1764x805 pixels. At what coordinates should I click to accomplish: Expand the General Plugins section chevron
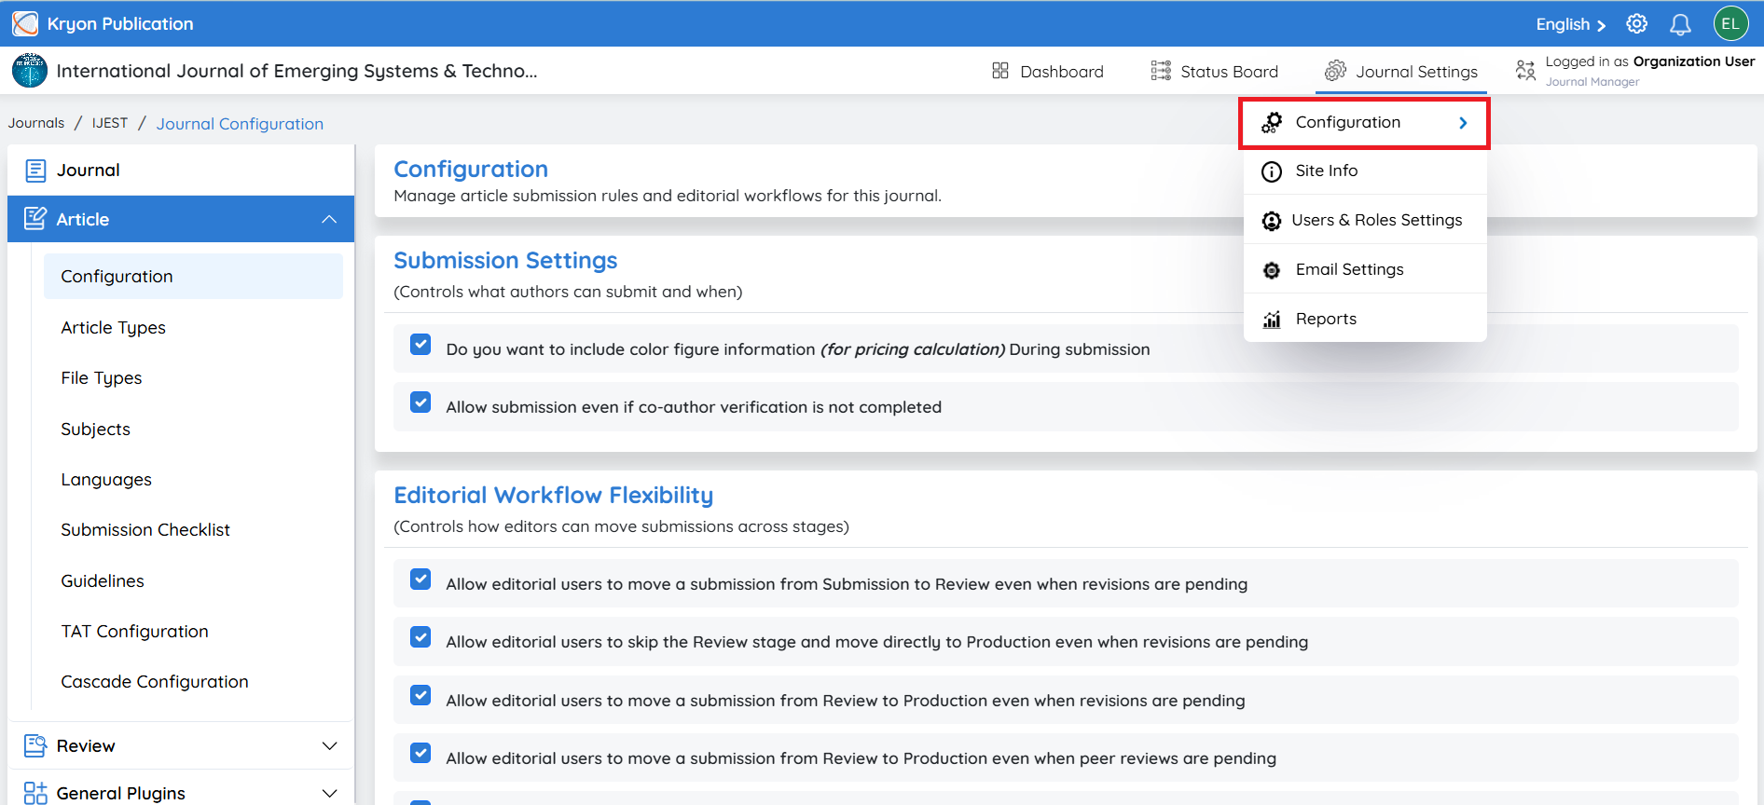tap(329, 793)
